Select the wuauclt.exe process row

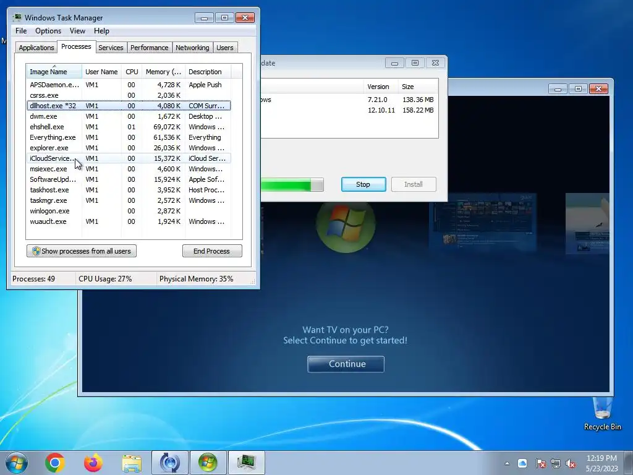(x=129, y=221)
